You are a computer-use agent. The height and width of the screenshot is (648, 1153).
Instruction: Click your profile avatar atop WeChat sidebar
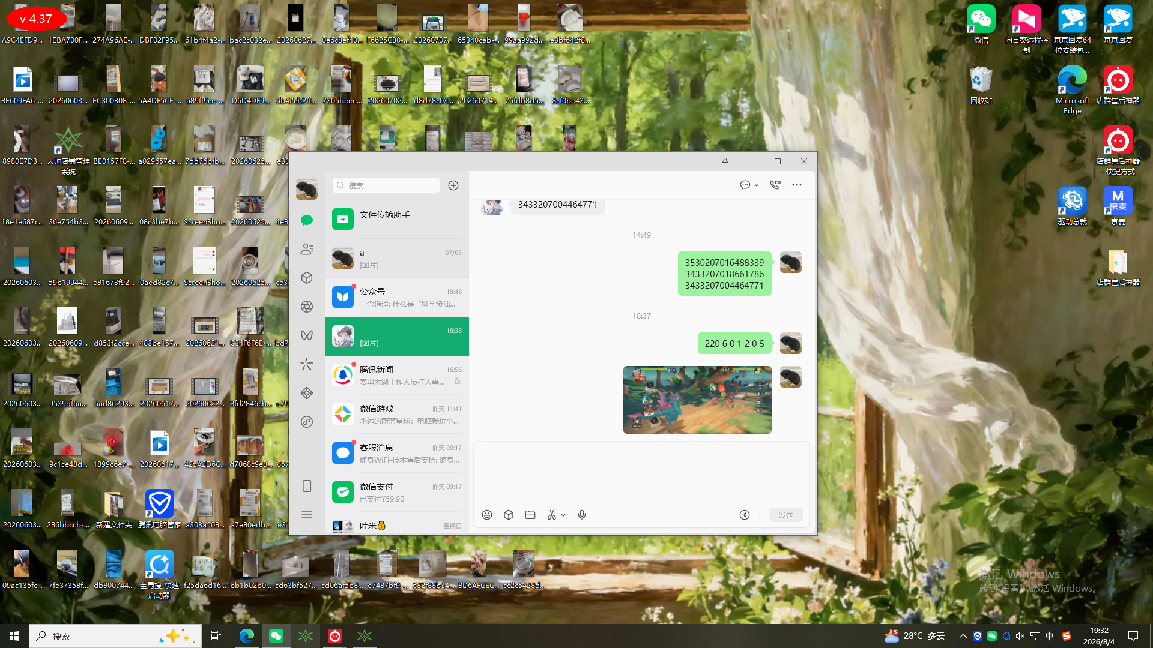[307, 189]
